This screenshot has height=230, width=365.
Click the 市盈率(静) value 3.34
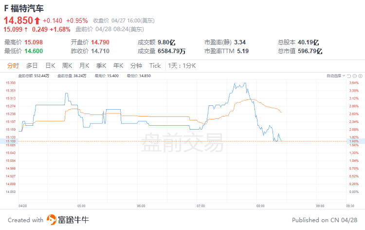[240, 42]
